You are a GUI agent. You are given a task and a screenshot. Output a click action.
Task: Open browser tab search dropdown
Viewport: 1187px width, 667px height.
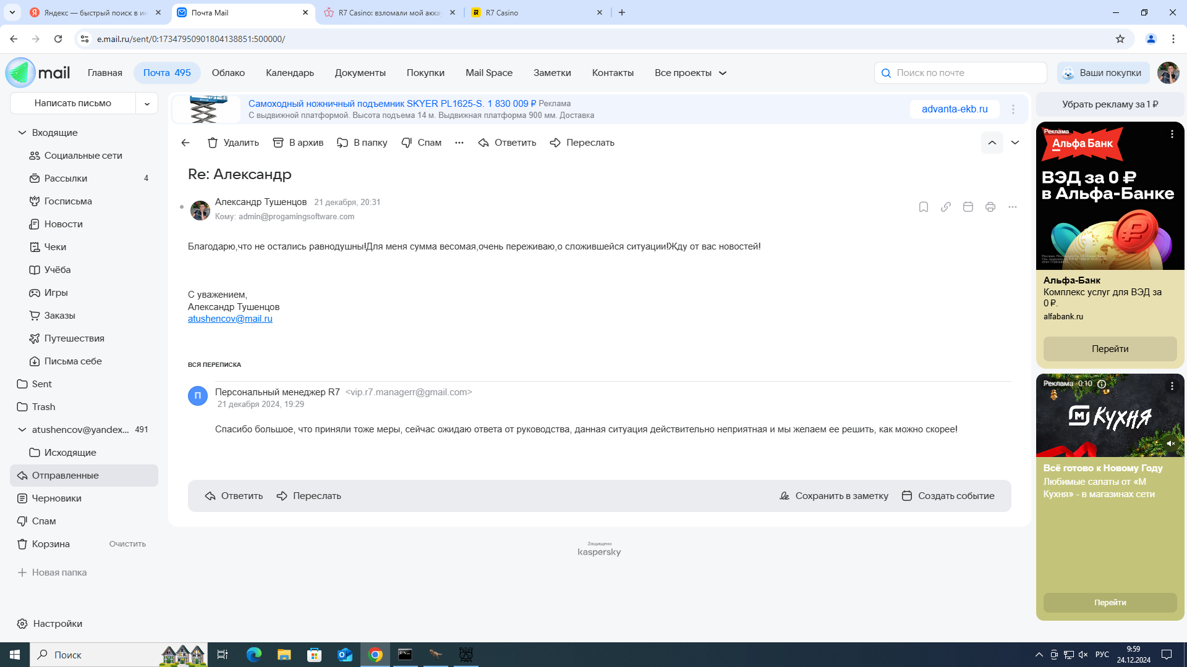12,12
